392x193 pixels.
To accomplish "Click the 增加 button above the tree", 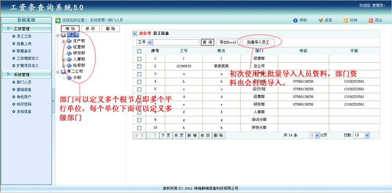I will (x=70, y=29).
